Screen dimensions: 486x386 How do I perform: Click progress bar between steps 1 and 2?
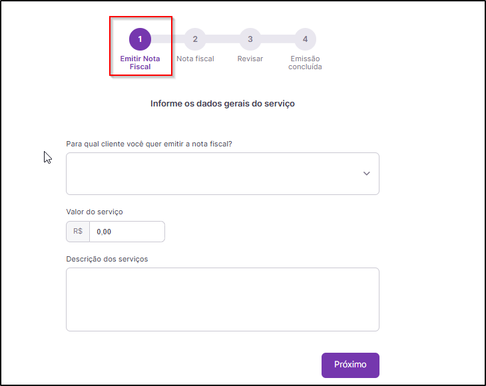point(167,39)
